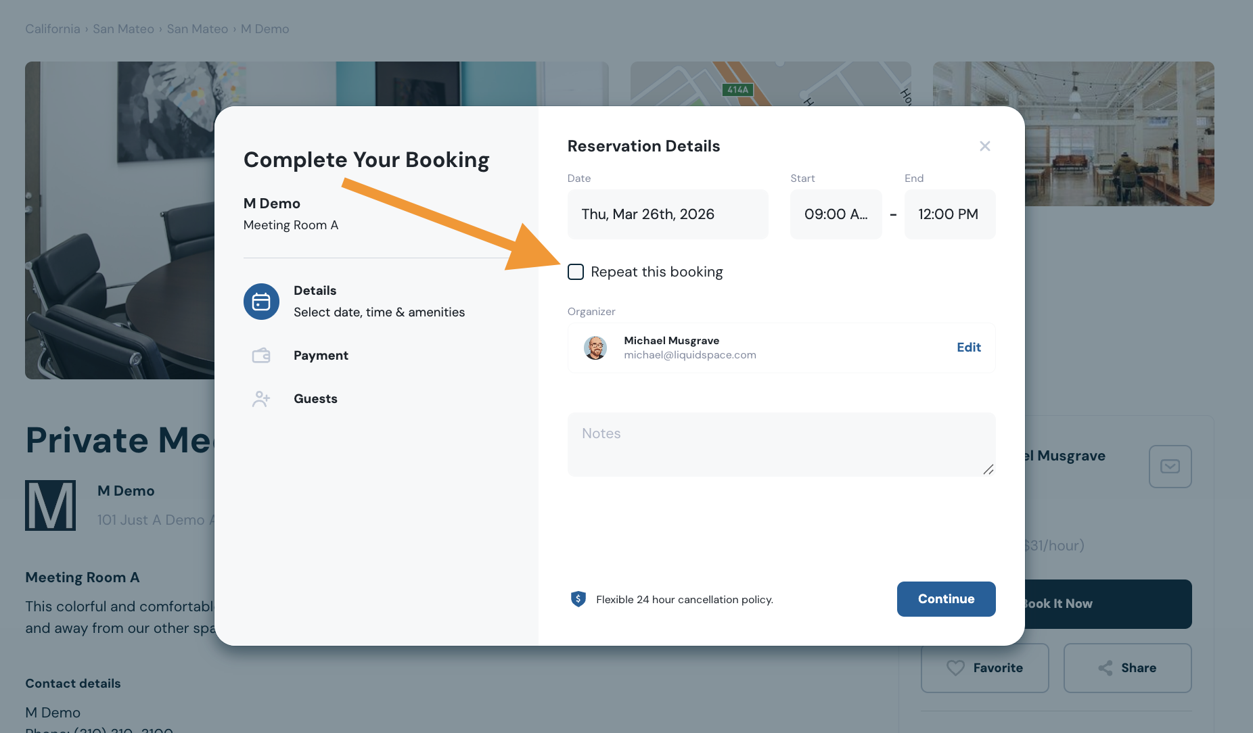The image size is (1253, 733).
Task: Click the Select date, time & amenities text
Action: [379, 312]
